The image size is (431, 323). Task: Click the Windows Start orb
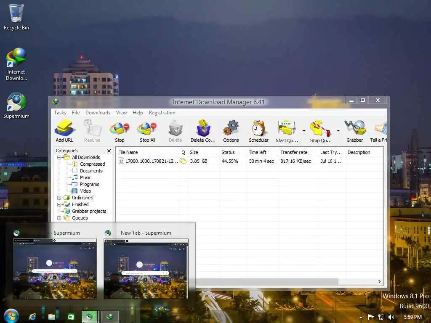(x=11, y=316)
